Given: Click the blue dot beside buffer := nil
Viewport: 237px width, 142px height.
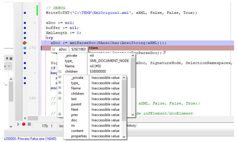Looking at the screenshot, I should click(25, 28).
